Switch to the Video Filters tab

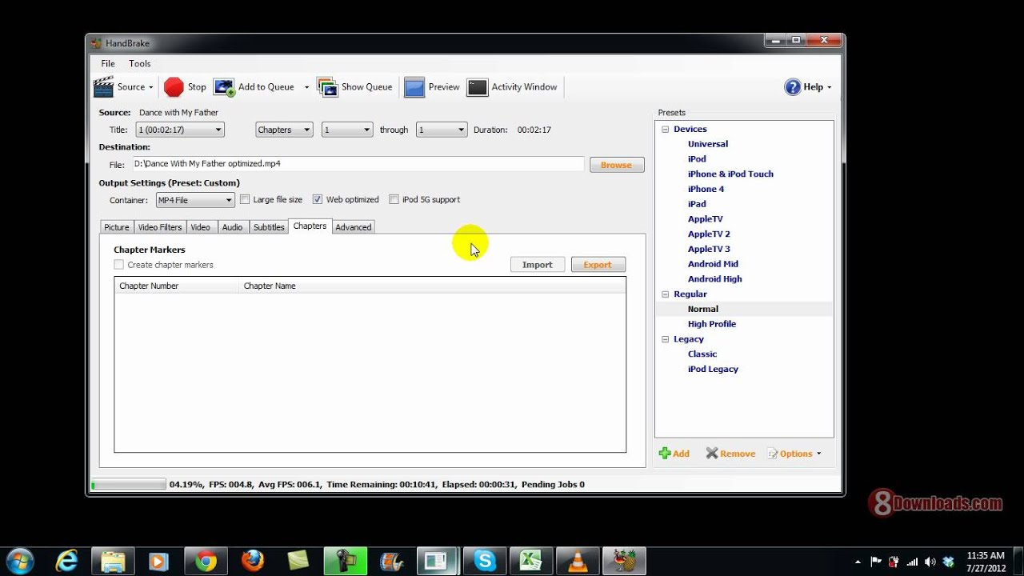point(160,227)
